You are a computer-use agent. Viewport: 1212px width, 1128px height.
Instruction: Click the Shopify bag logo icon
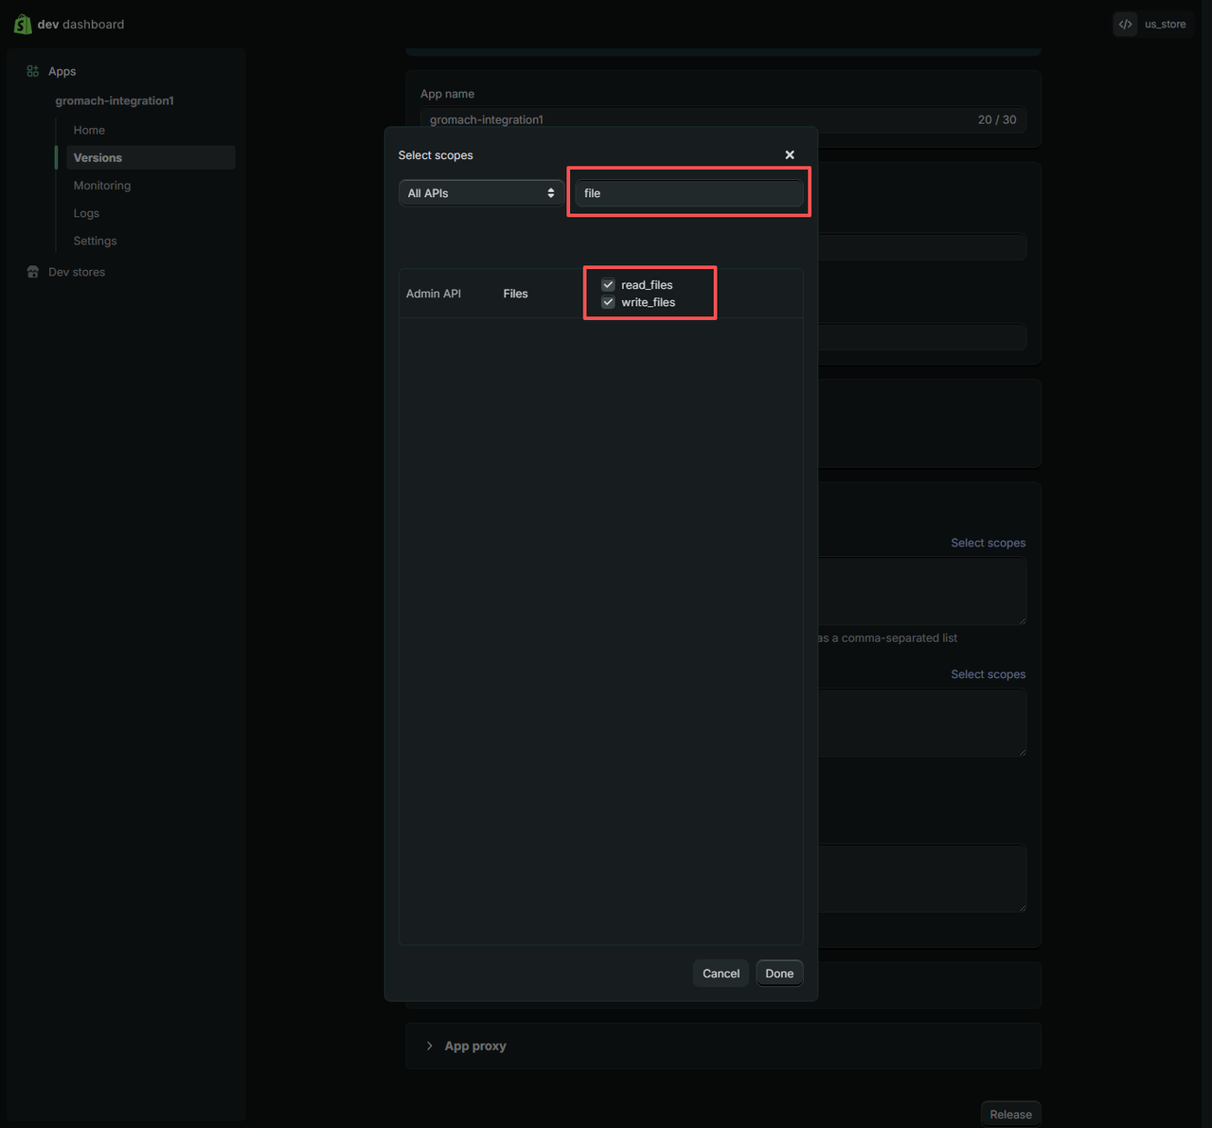(x=23, y=24)
